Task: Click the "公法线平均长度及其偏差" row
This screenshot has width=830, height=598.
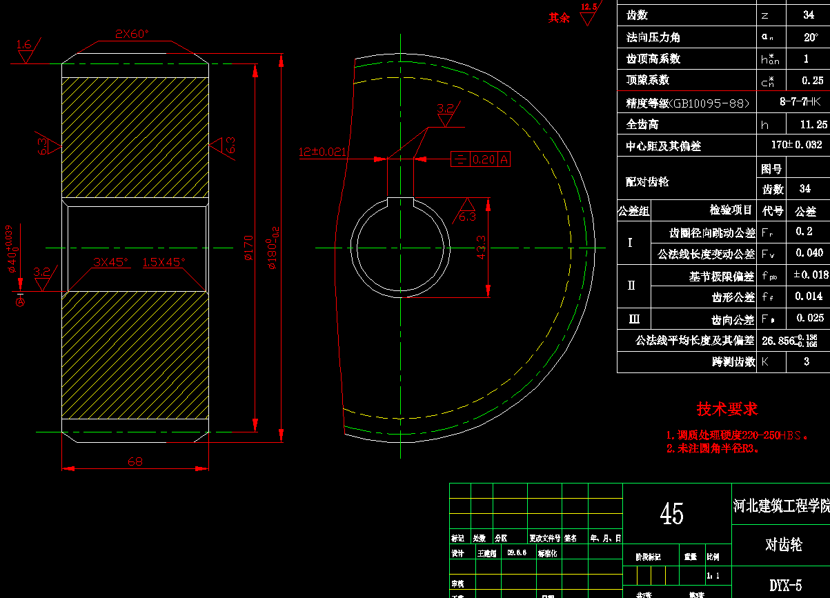Action: [x=695, y=340]
